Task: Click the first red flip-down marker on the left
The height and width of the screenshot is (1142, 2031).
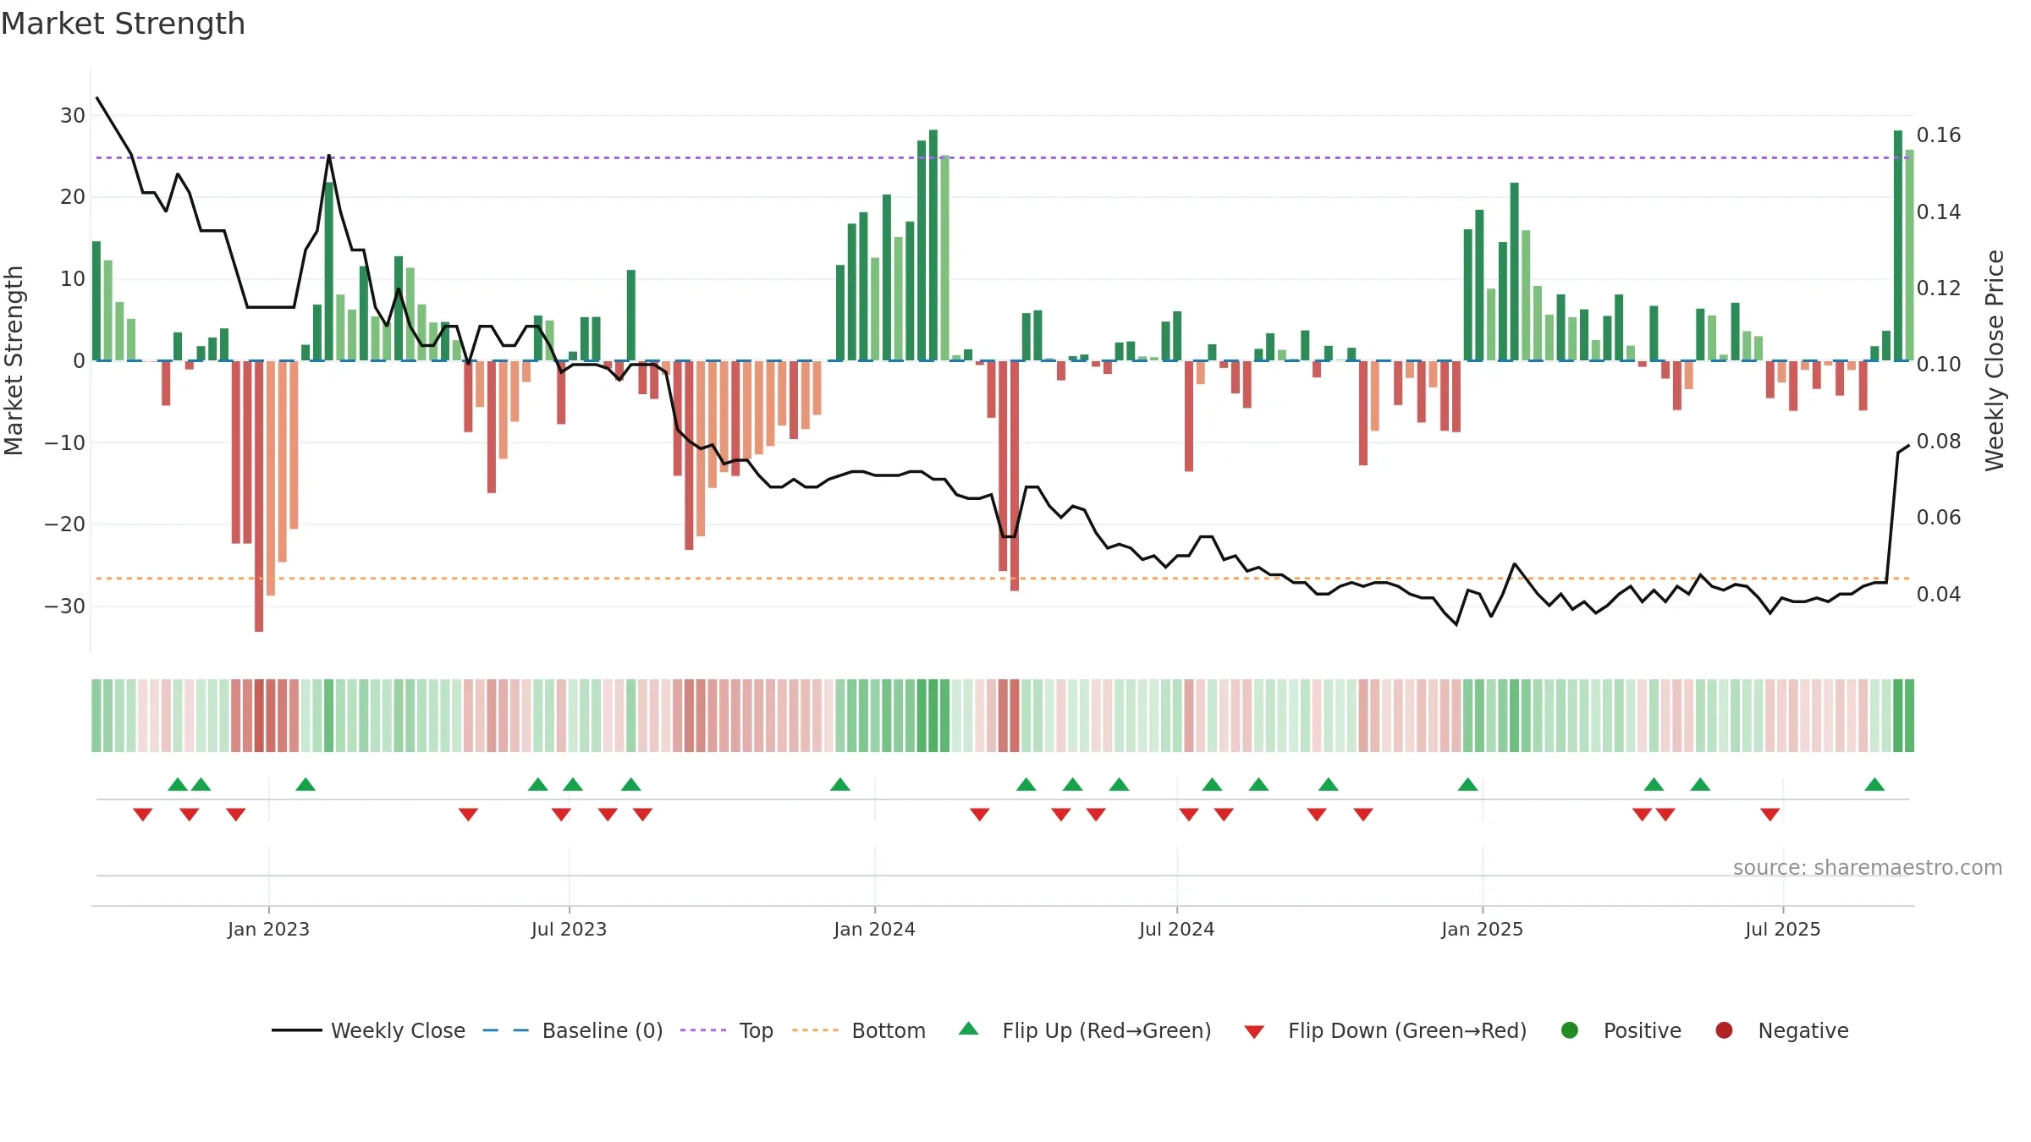Action: pyautogui.click(x=143, y=815)
